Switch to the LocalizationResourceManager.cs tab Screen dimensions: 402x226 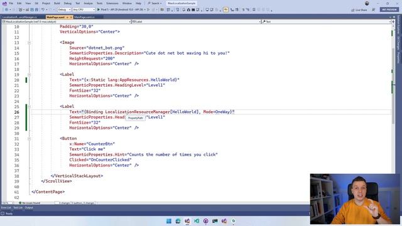coord(19,17)
